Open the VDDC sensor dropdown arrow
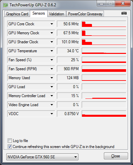The height and width of the screenshot is (165, 133). coord(52,114)
